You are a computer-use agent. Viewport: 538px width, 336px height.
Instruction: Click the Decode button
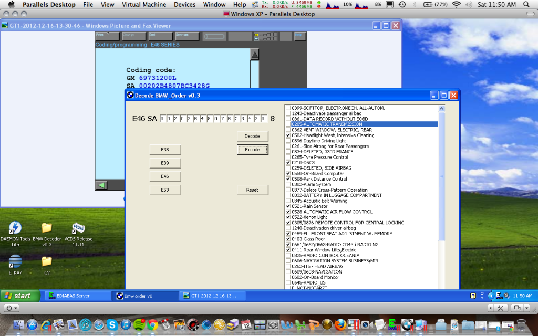pos(253,136)
